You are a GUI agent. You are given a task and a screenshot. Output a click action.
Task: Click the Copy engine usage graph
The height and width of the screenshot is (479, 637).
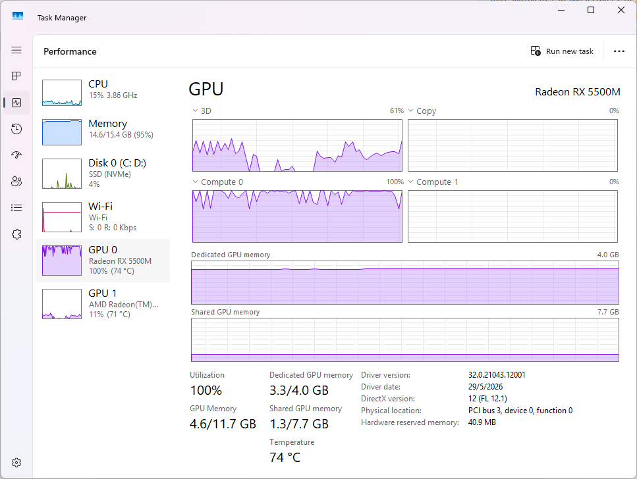click(x=512, y=145)
